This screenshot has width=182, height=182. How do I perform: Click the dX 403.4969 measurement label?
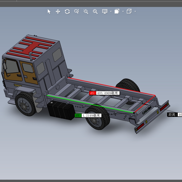[104, 93]
